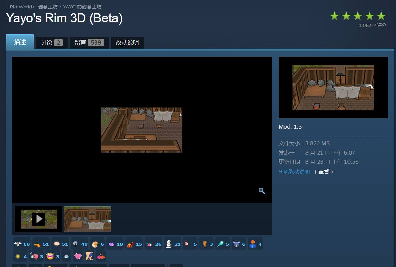Viewport: 396px width, 267px height.
Task: Click the file size value 3.822 MB
Action: pyautogui.click(x=317, y=143)
